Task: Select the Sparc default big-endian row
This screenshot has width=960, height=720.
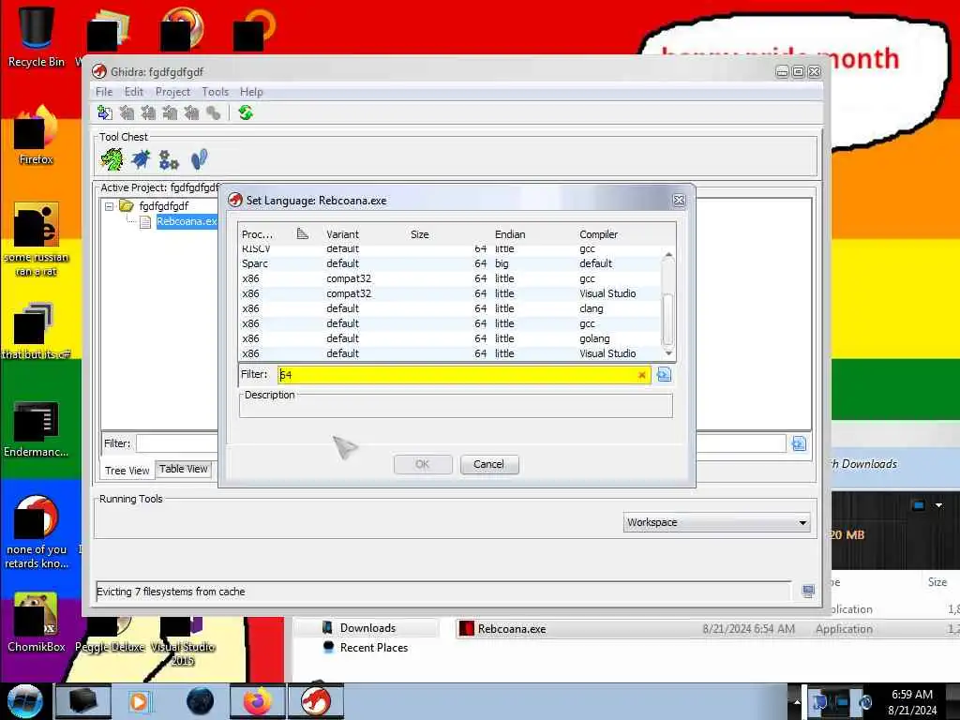Action: click(x=450, y=263)
